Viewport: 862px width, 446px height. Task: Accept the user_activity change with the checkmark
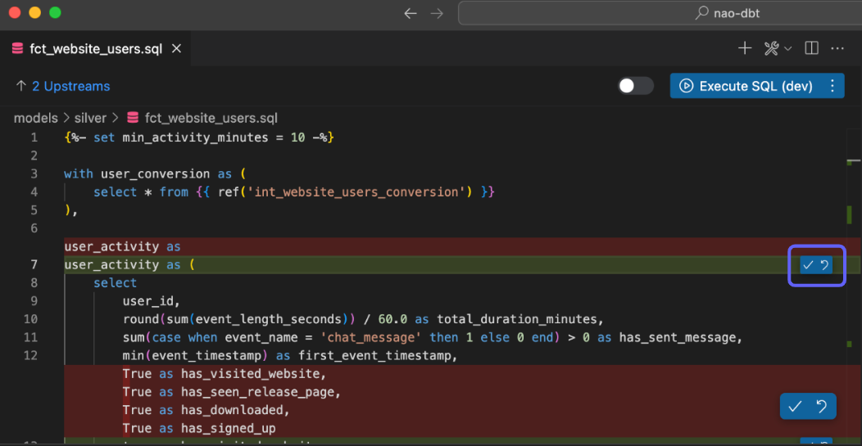pos(808,265)
